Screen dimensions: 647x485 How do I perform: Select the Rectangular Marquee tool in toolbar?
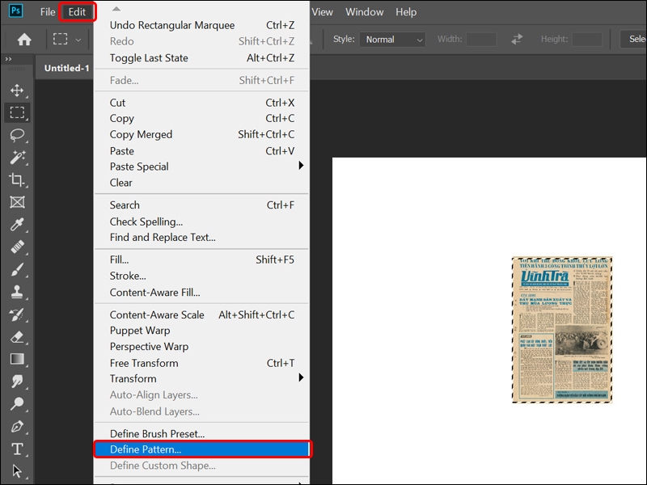(x=17, y=112)
